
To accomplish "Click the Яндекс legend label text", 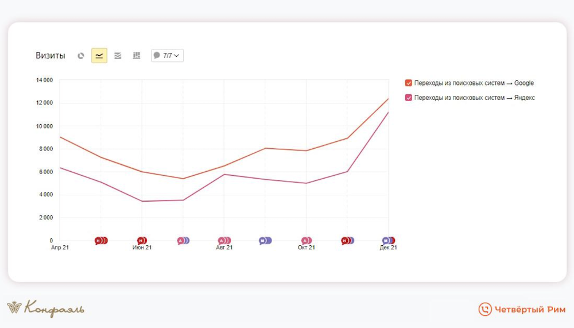I will (475, 98).
